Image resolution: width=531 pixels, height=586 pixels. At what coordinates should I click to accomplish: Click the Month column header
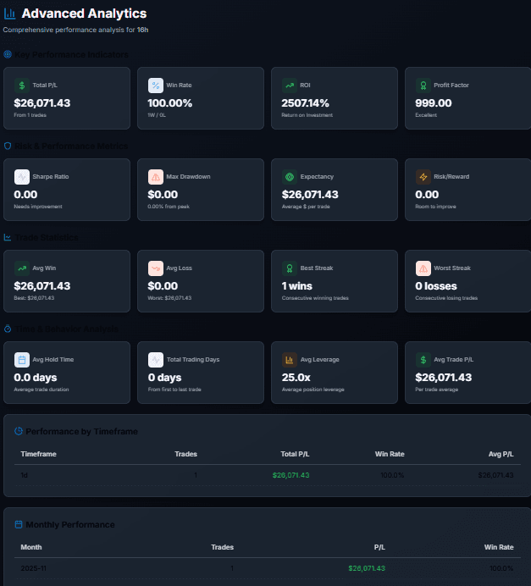tap(31, 547)
